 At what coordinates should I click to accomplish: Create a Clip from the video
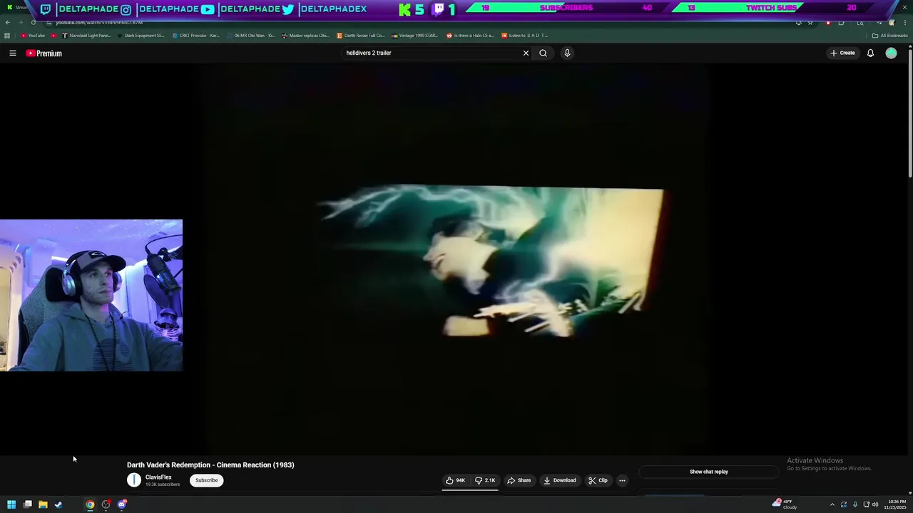point(598,480)
